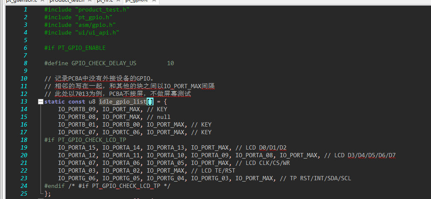The height and width of the screenshot is (199, 431).
Task: Switch to the pt_hr.c tab
Action: coord(106,1)
